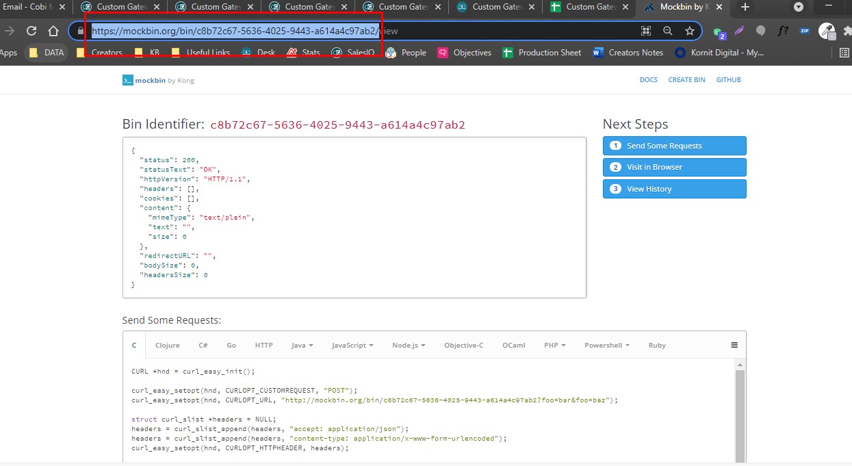Switch to the OCaml code tab
This screenshot has height=466, width=852.
(x=514, y=346)
